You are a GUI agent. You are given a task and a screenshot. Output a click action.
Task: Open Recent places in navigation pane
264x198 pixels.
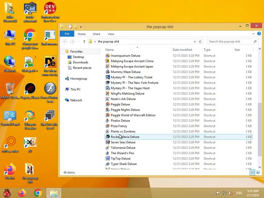pyautogui.click(x=82, y=68)
